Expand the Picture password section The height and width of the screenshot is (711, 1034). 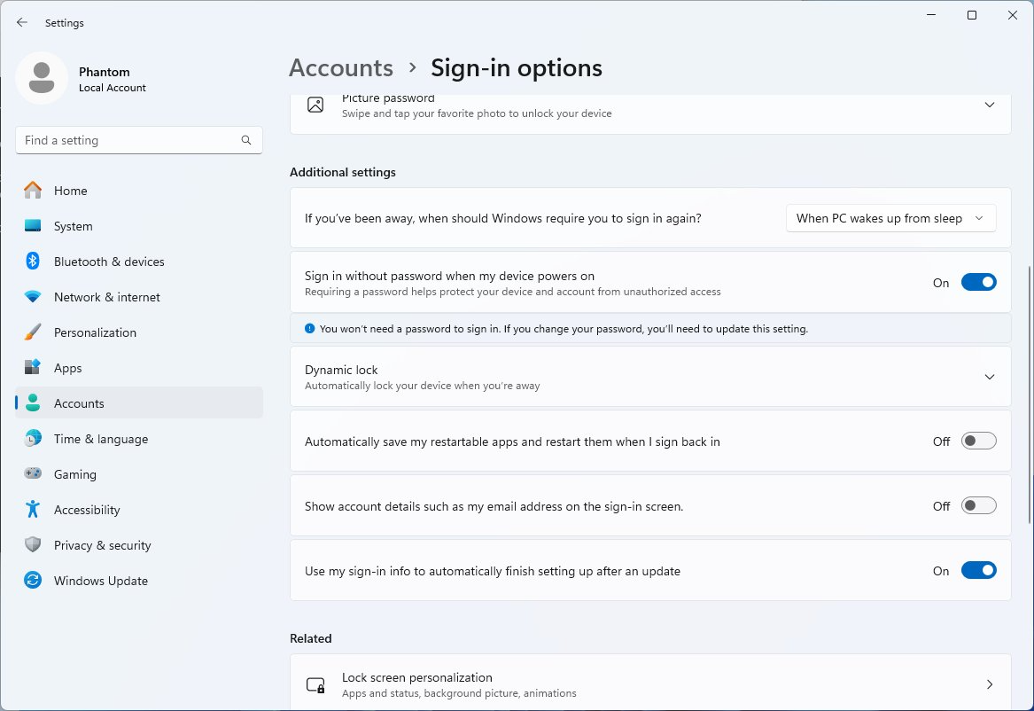point(989,105)
